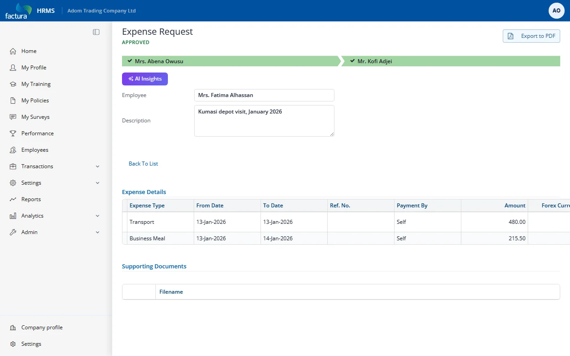
Task: Click the bottom Settings gear icon
Action: coord(13,344)
